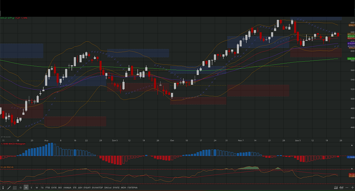Load the ΓΔ index chart

pyautogui.click(x=42, y=187)
